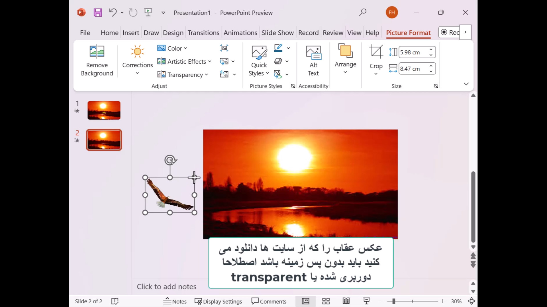
Task: Switch to Slide Sorter view
Action: (x=326, y=301)
